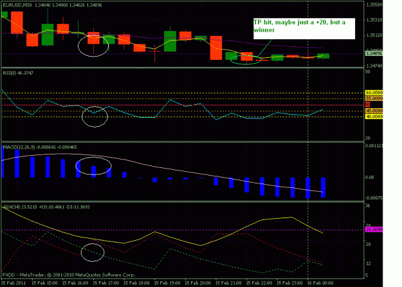Click the 1.34740 price axis label

(x=374, y=66)
